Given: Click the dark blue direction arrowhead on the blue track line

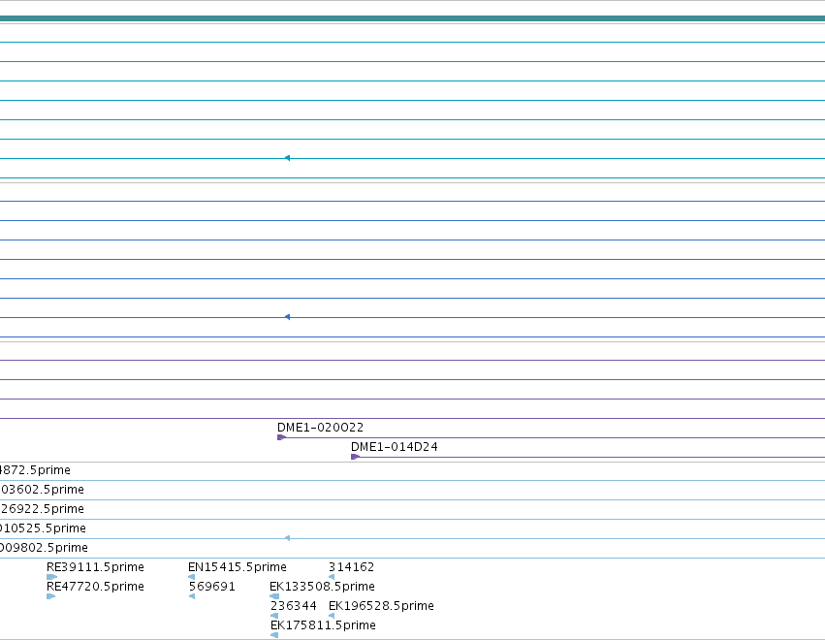Looking at the screenshot, I should pos(287,317).
